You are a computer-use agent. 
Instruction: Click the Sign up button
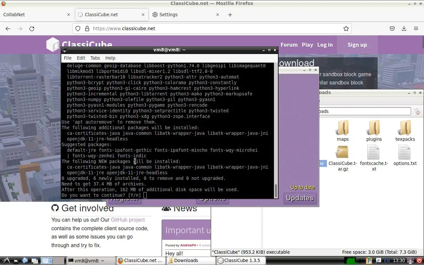pos(357,45)
